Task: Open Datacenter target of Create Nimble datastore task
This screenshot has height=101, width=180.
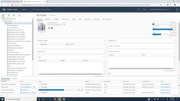Action: click(25, 90)
